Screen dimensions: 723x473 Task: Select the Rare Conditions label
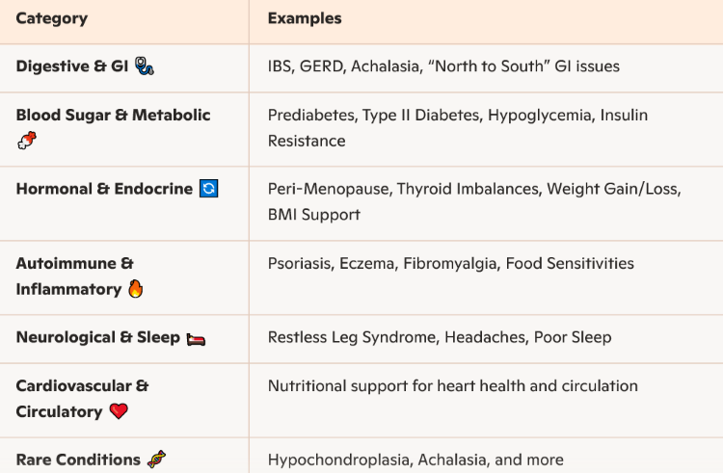click(x=78, y=460)
